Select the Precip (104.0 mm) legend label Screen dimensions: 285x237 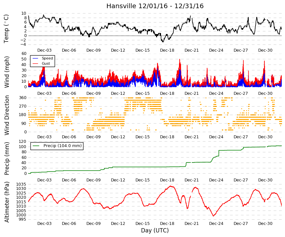(62, 146)
